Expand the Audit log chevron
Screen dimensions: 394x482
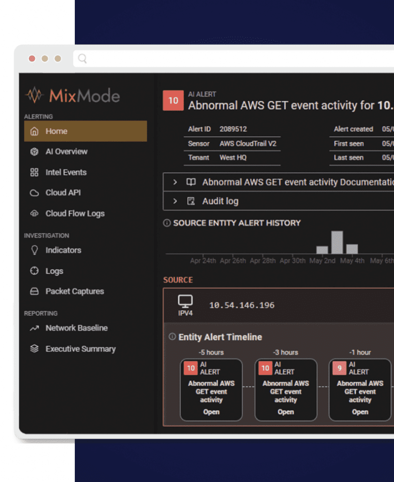tap(175, 201)
